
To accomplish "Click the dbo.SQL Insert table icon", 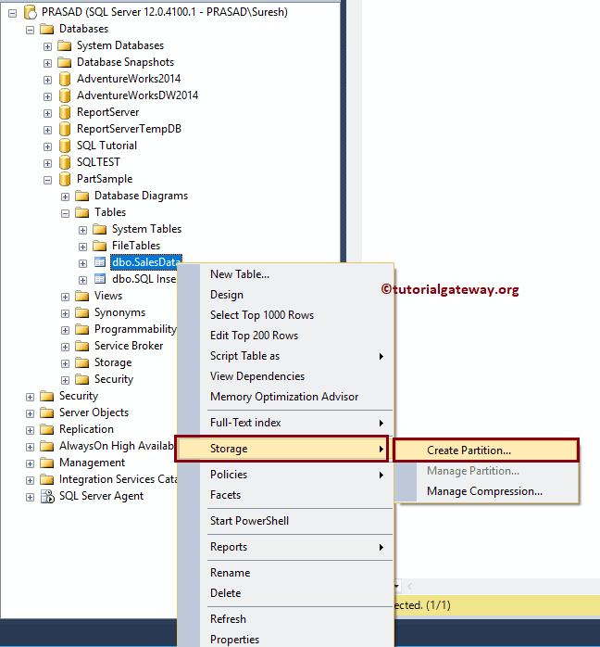I will [x=100, y=279].
